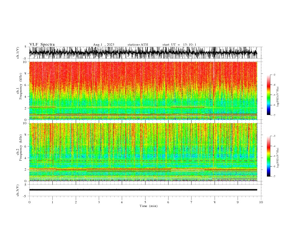Click the "station=ATH" header label
Screen dimensions: 294x227
pyautogui.click(x=138, y=45)
